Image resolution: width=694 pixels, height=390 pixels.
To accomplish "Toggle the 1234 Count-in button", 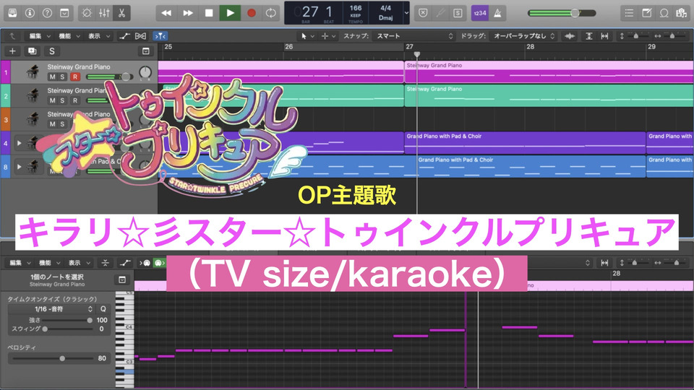I will click(480, 13).
